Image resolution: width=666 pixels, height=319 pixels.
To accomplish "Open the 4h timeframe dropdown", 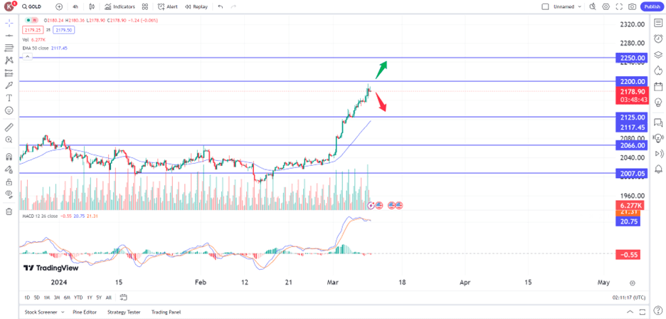I will [75, 7].
